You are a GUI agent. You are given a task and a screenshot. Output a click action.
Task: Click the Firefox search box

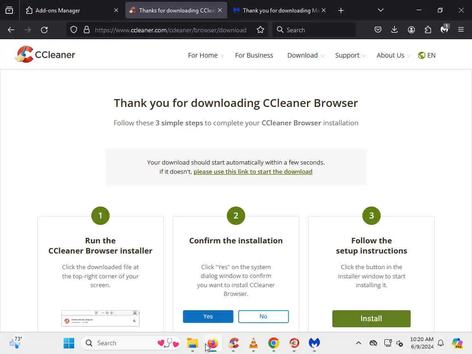314,30
